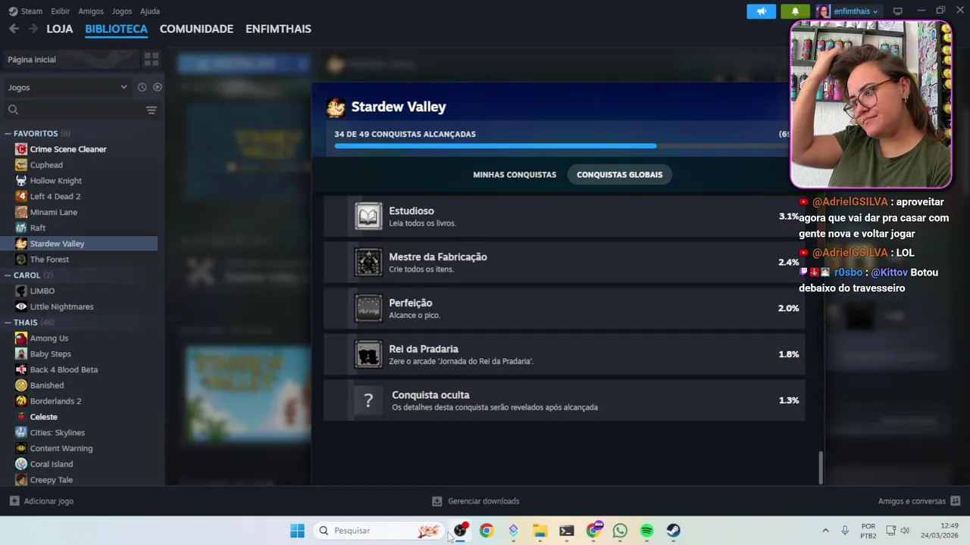Open the Coral Island game icon
The image size is (970, 545).
[21, 464]
